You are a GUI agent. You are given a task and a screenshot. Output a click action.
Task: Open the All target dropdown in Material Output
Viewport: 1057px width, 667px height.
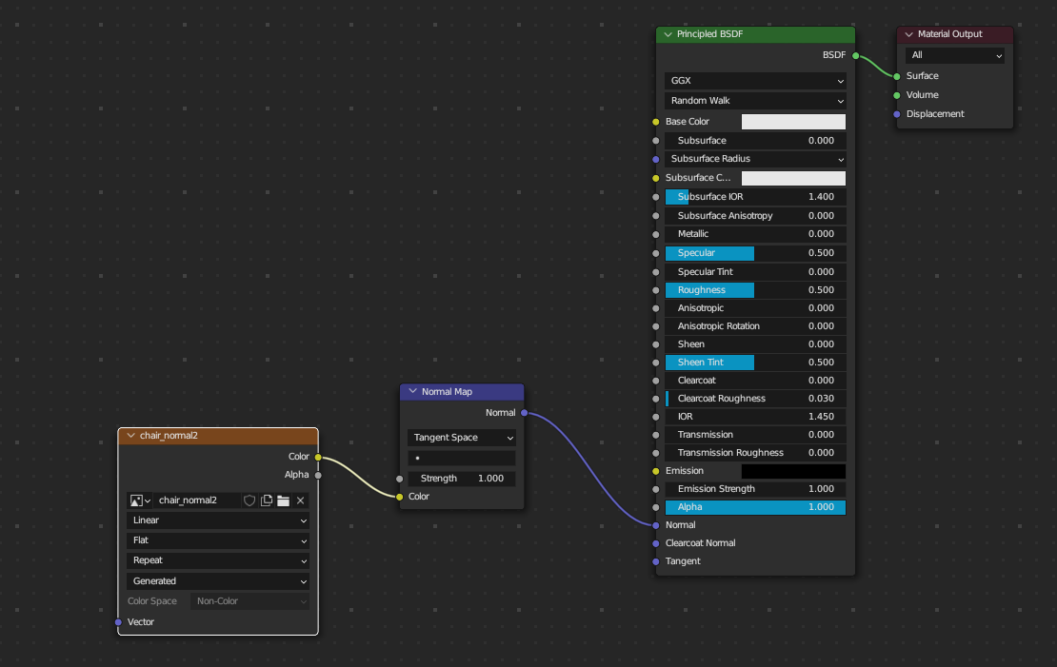954,55
